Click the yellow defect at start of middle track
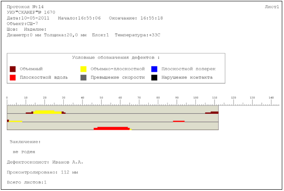Viewport: 284px width, 191px height. [15, 121]
